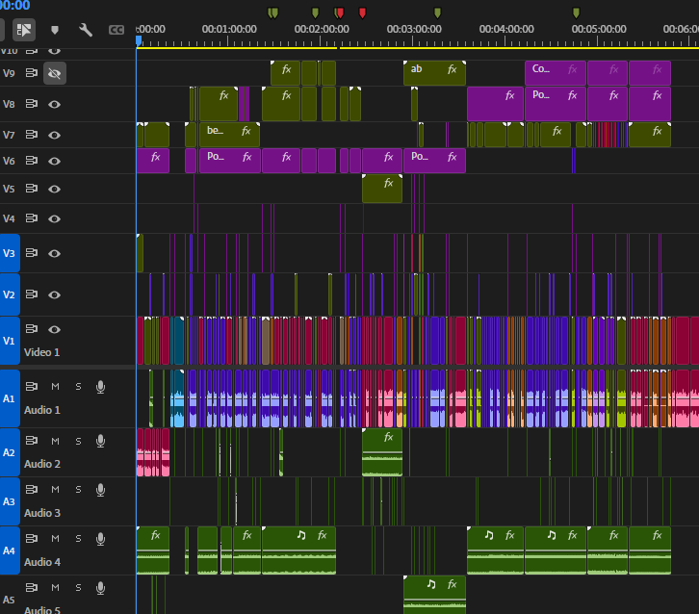
Task: Select the first red marker near 00:02:00:00
Action: coord(340,13)
